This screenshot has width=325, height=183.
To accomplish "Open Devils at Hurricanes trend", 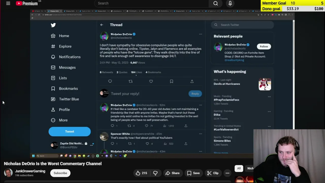I will 227,84.
